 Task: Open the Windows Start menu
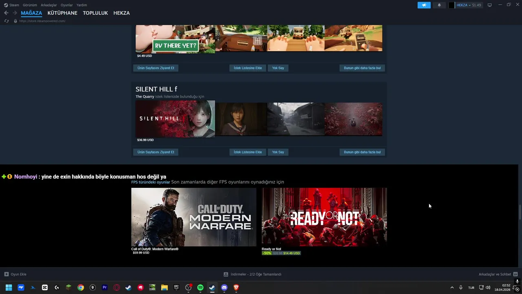click(9, 287)
